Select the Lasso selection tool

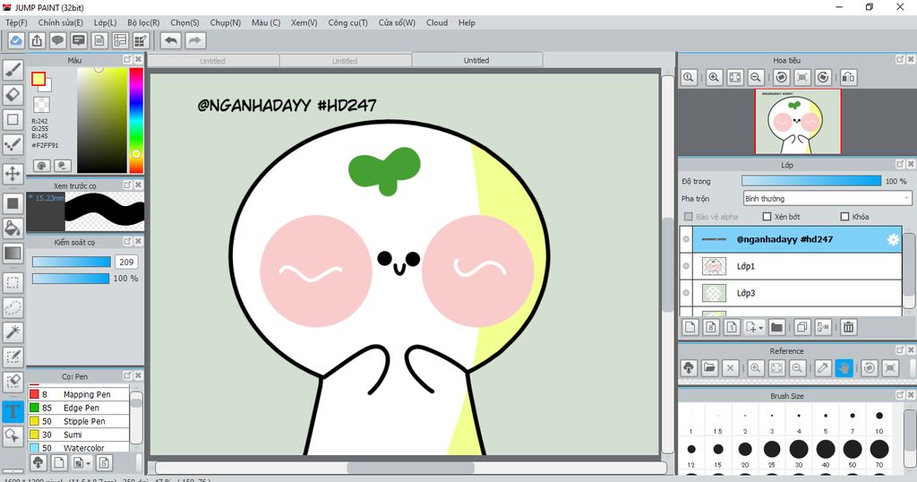point(13,307)
